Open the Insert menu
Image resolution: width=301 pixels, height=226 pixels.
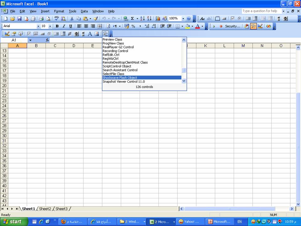tap(45, 11)
